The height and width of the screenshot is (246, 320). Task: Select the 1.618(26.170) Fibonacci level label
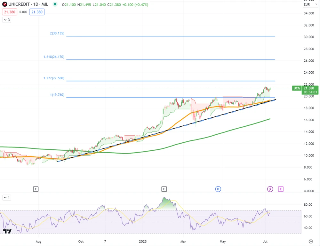click(54, 57)
